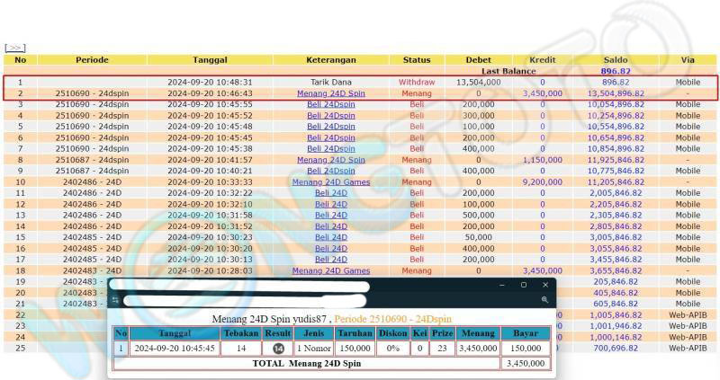Open Menang 24D Games link in row 10

pos(330,181)
